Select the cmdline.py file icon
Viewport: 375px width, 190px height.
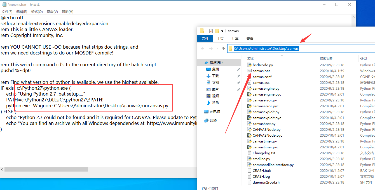(249, 159)
